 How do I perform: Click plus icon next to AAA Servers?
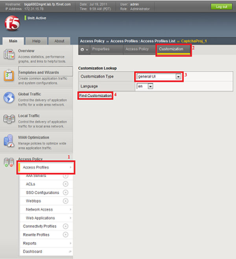pyautogui.click(x=66, y=176)
